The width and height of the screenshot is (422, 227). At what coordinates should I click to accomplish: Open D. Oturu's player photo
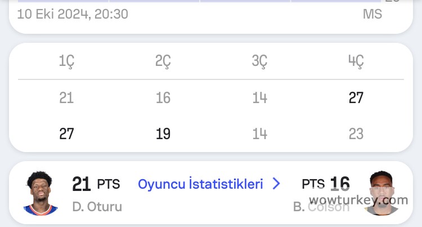pyautogui.click(x=41, y=193)
